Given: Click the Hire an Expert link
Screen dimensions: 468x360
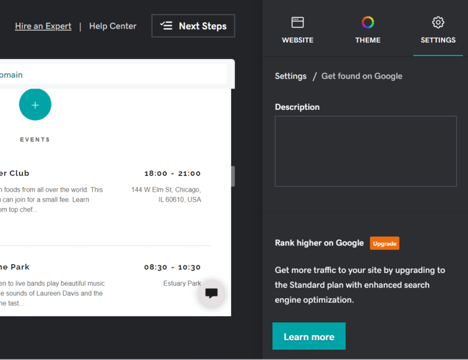Looking at the screenshot, I should pyautogui.click(x=43, y=26).
